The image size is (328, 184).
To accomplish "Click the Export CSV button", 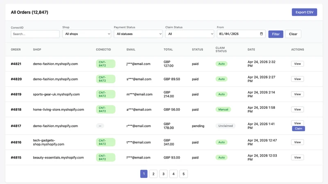I will pyautogui.click(x=304, y=12).
